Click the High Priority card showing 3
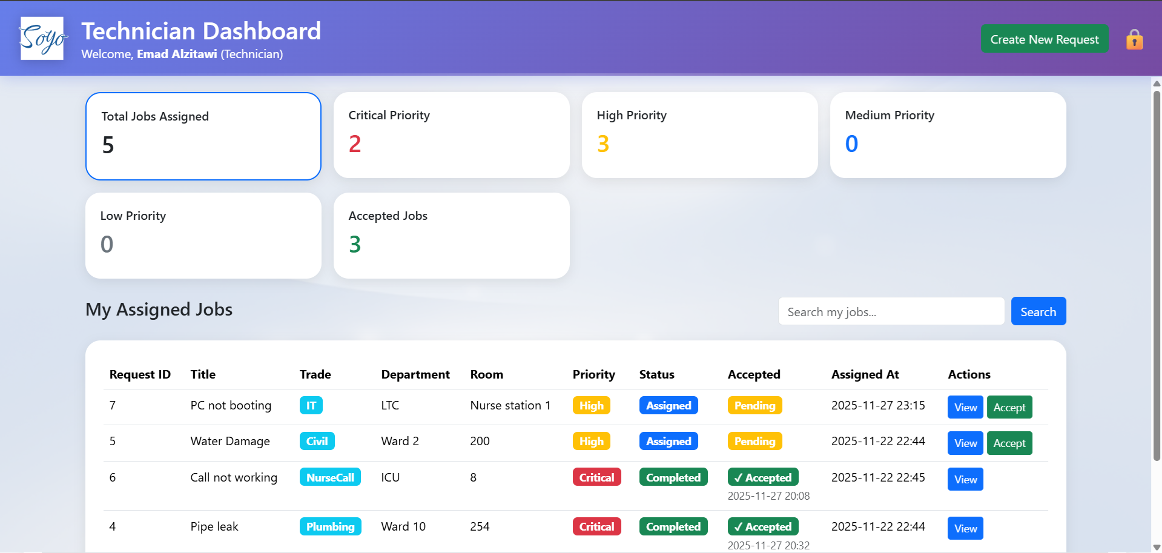The width and height of the screenshot is (1162, 553). pos(699,135)
